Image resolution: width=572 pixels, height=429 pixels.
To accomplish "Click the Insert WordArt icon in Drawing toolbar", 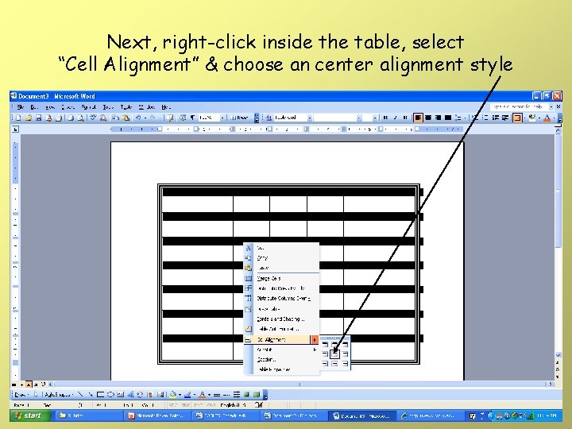I will pos(130,394).
